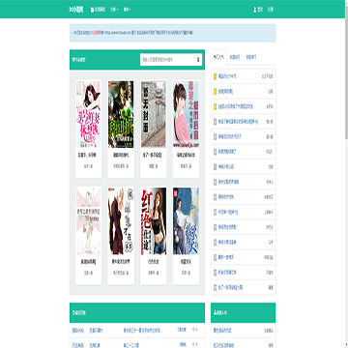Click the title under the 红色仕途 cover

point(154,262)
